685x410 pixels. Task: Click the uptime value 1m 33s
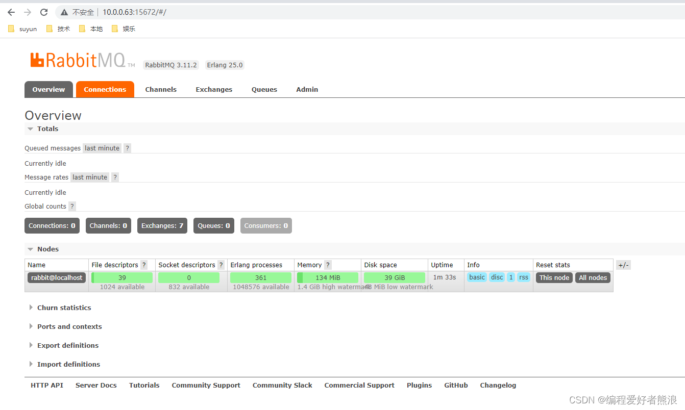[445, 277]
